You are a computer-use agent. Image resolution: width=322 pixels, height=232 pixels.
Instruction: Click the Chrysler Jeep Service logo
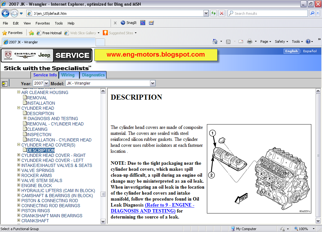(x=47, y=55)
